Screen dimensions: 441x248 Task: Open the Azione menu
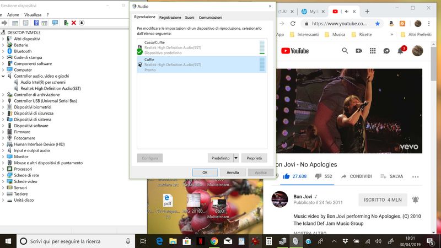tap(13, 15)
